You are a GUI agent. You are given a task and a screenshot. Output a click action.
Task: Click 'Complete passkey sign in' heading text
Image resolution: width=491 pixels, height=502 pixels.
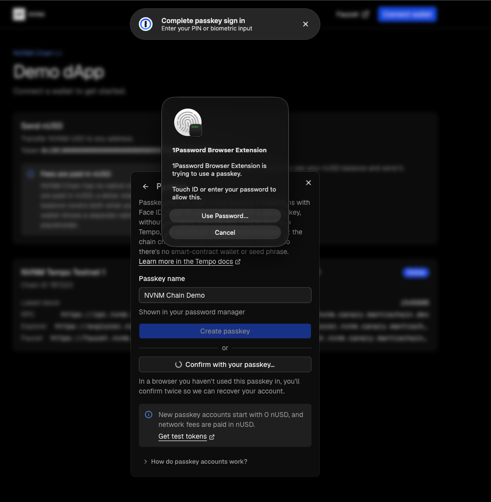(x=203, y=21)
